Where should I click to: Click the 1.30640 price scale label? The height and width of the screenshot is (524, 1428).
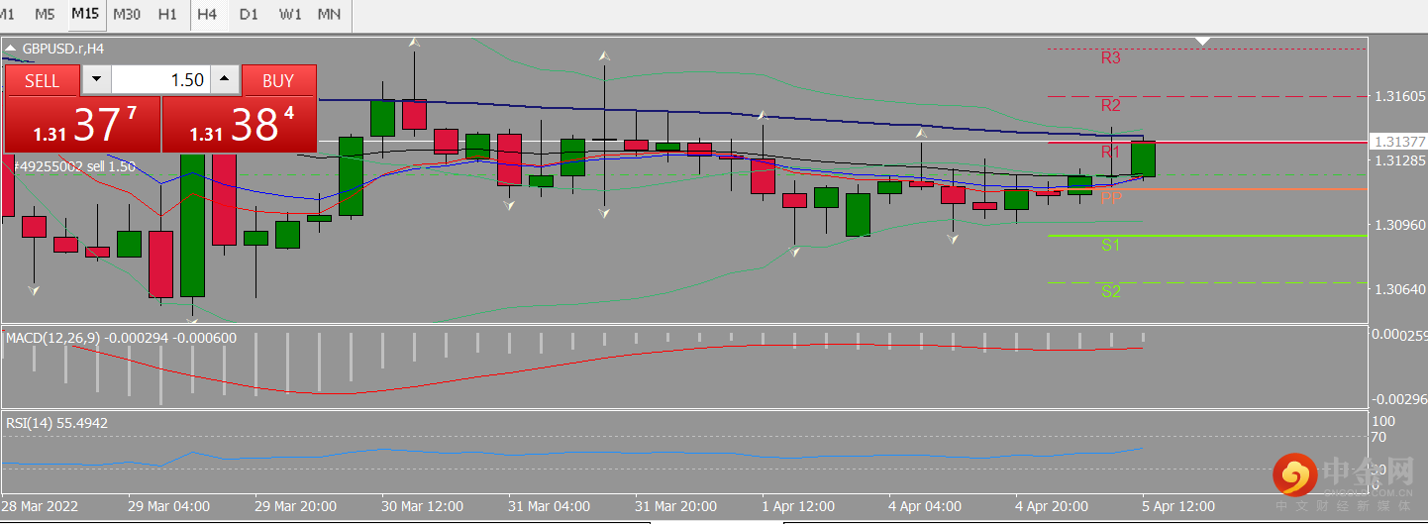(1400, 289)
